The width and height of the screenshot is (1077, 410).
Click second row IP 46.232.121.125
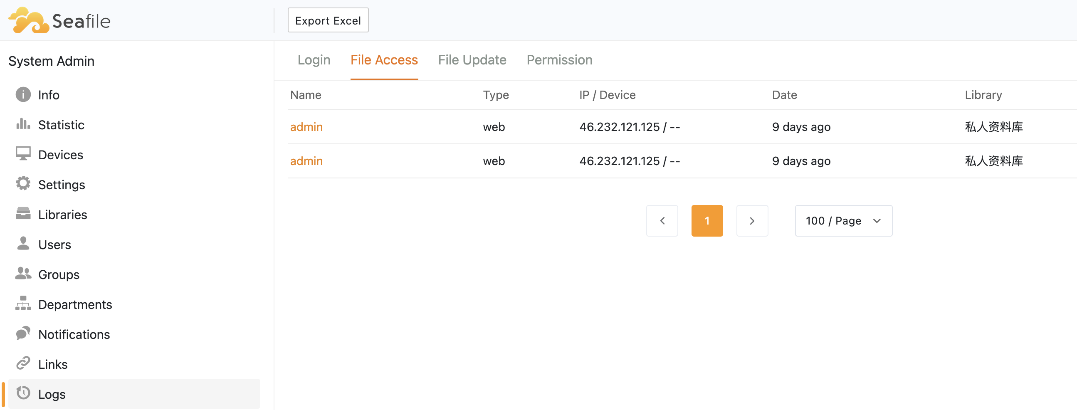click(619, 161)
